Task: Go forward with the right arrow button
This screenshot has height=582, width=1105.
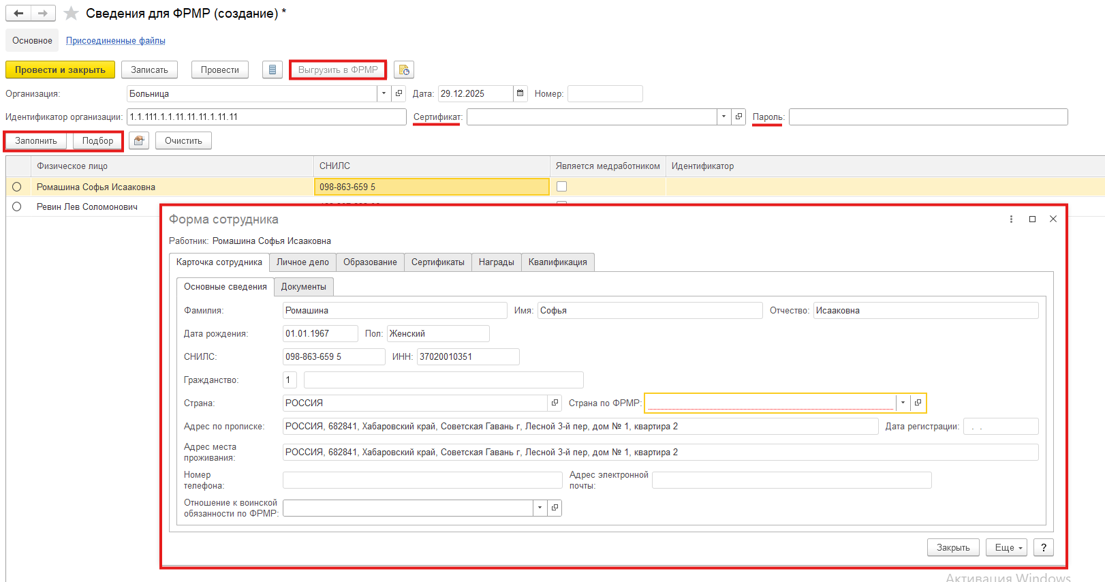Action: 43,14
